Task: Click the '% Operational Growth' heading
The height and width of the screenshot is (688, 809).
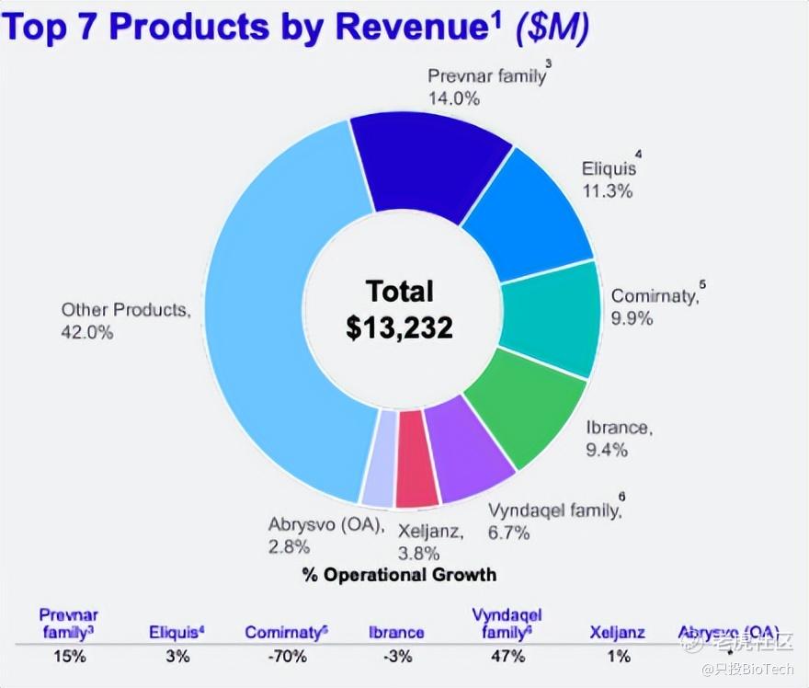Action: click(399, 575)
